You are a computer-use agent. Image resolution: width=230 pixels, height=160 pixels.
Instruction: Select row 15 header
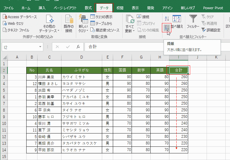point(4,157)
